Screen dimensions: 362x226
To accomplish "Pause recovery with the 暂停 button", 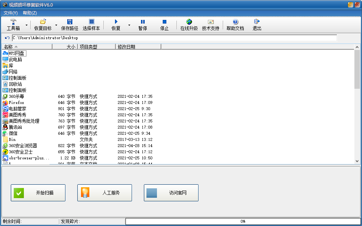I will click(x=142, y=25).
